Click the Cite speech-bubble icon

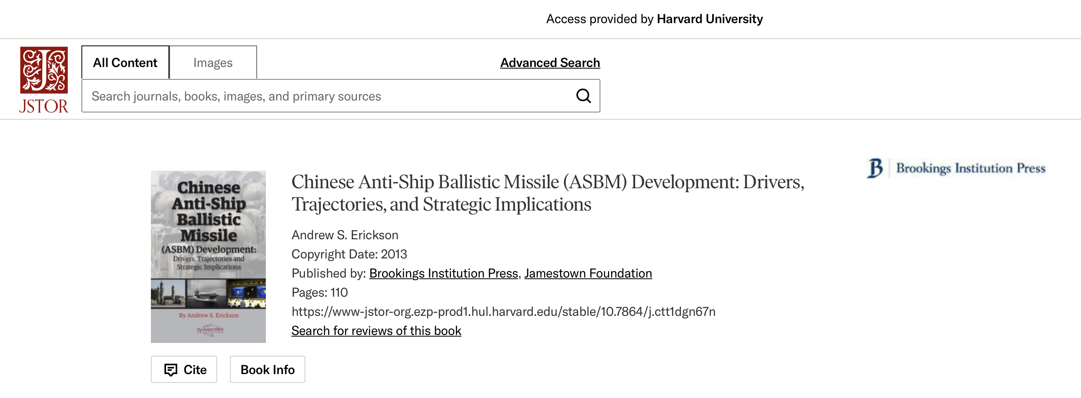[170, 369]
